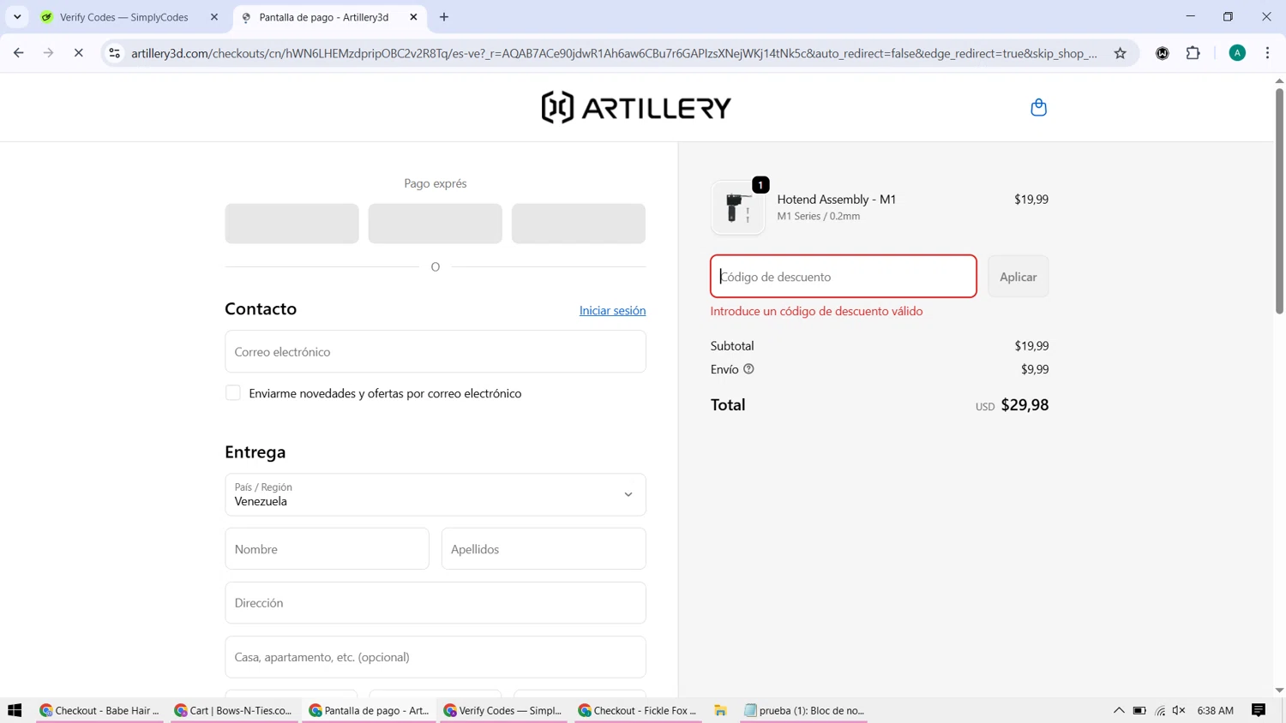Click the Casa, apartamento, etc. field

(436, 657)
